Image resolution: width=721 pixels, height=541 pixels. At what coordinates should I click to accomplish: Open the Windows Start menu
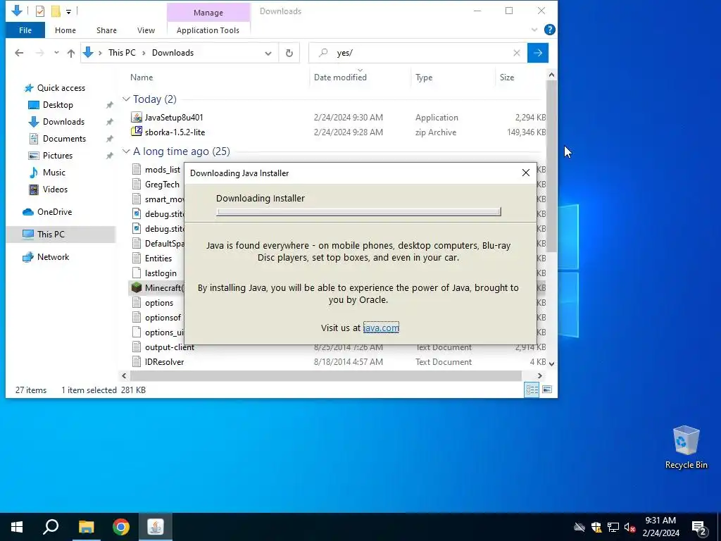pos(17,527)
